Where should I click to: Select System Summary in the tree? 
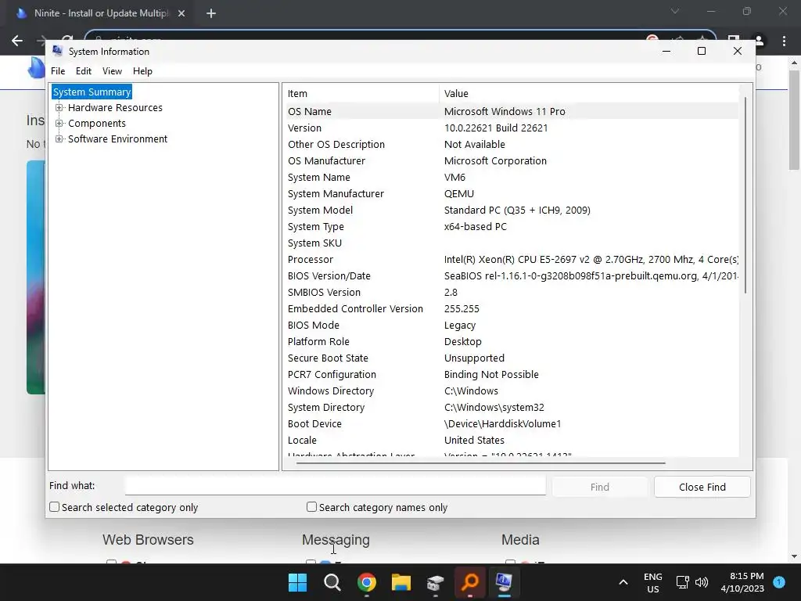92,92
